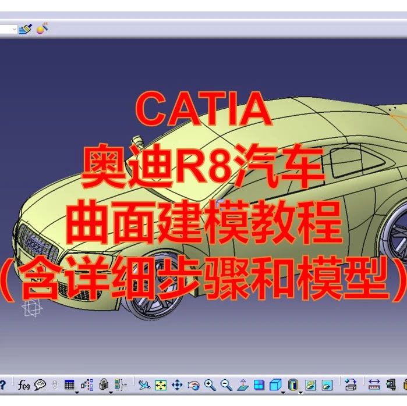Expand the view mode shading arrow

(300, 393)
